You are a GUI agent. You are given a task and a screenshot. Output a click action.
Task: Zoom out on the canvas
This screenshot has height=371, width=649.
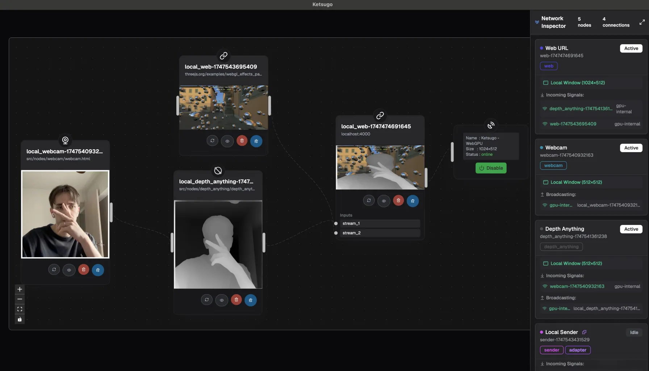(x=20, y=299)
